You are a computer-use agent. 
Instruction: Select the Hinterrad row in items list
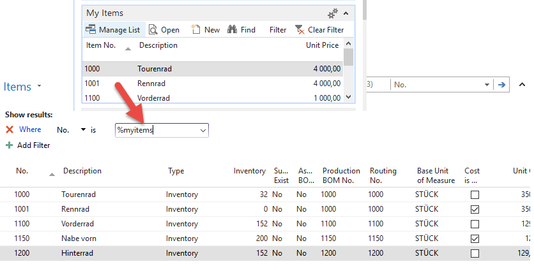77,253
